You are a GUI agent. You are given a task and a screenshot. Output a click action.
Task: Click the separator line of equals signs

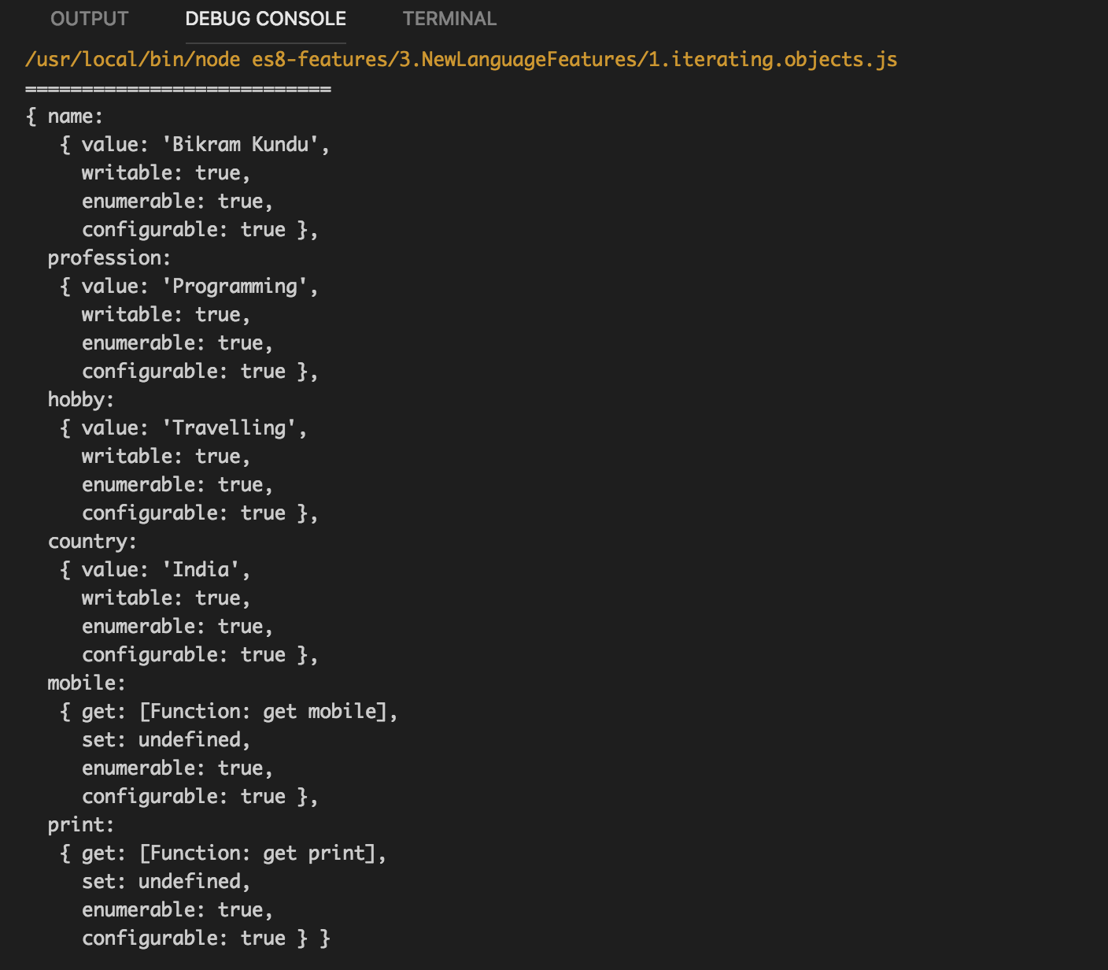coord(177,87)
